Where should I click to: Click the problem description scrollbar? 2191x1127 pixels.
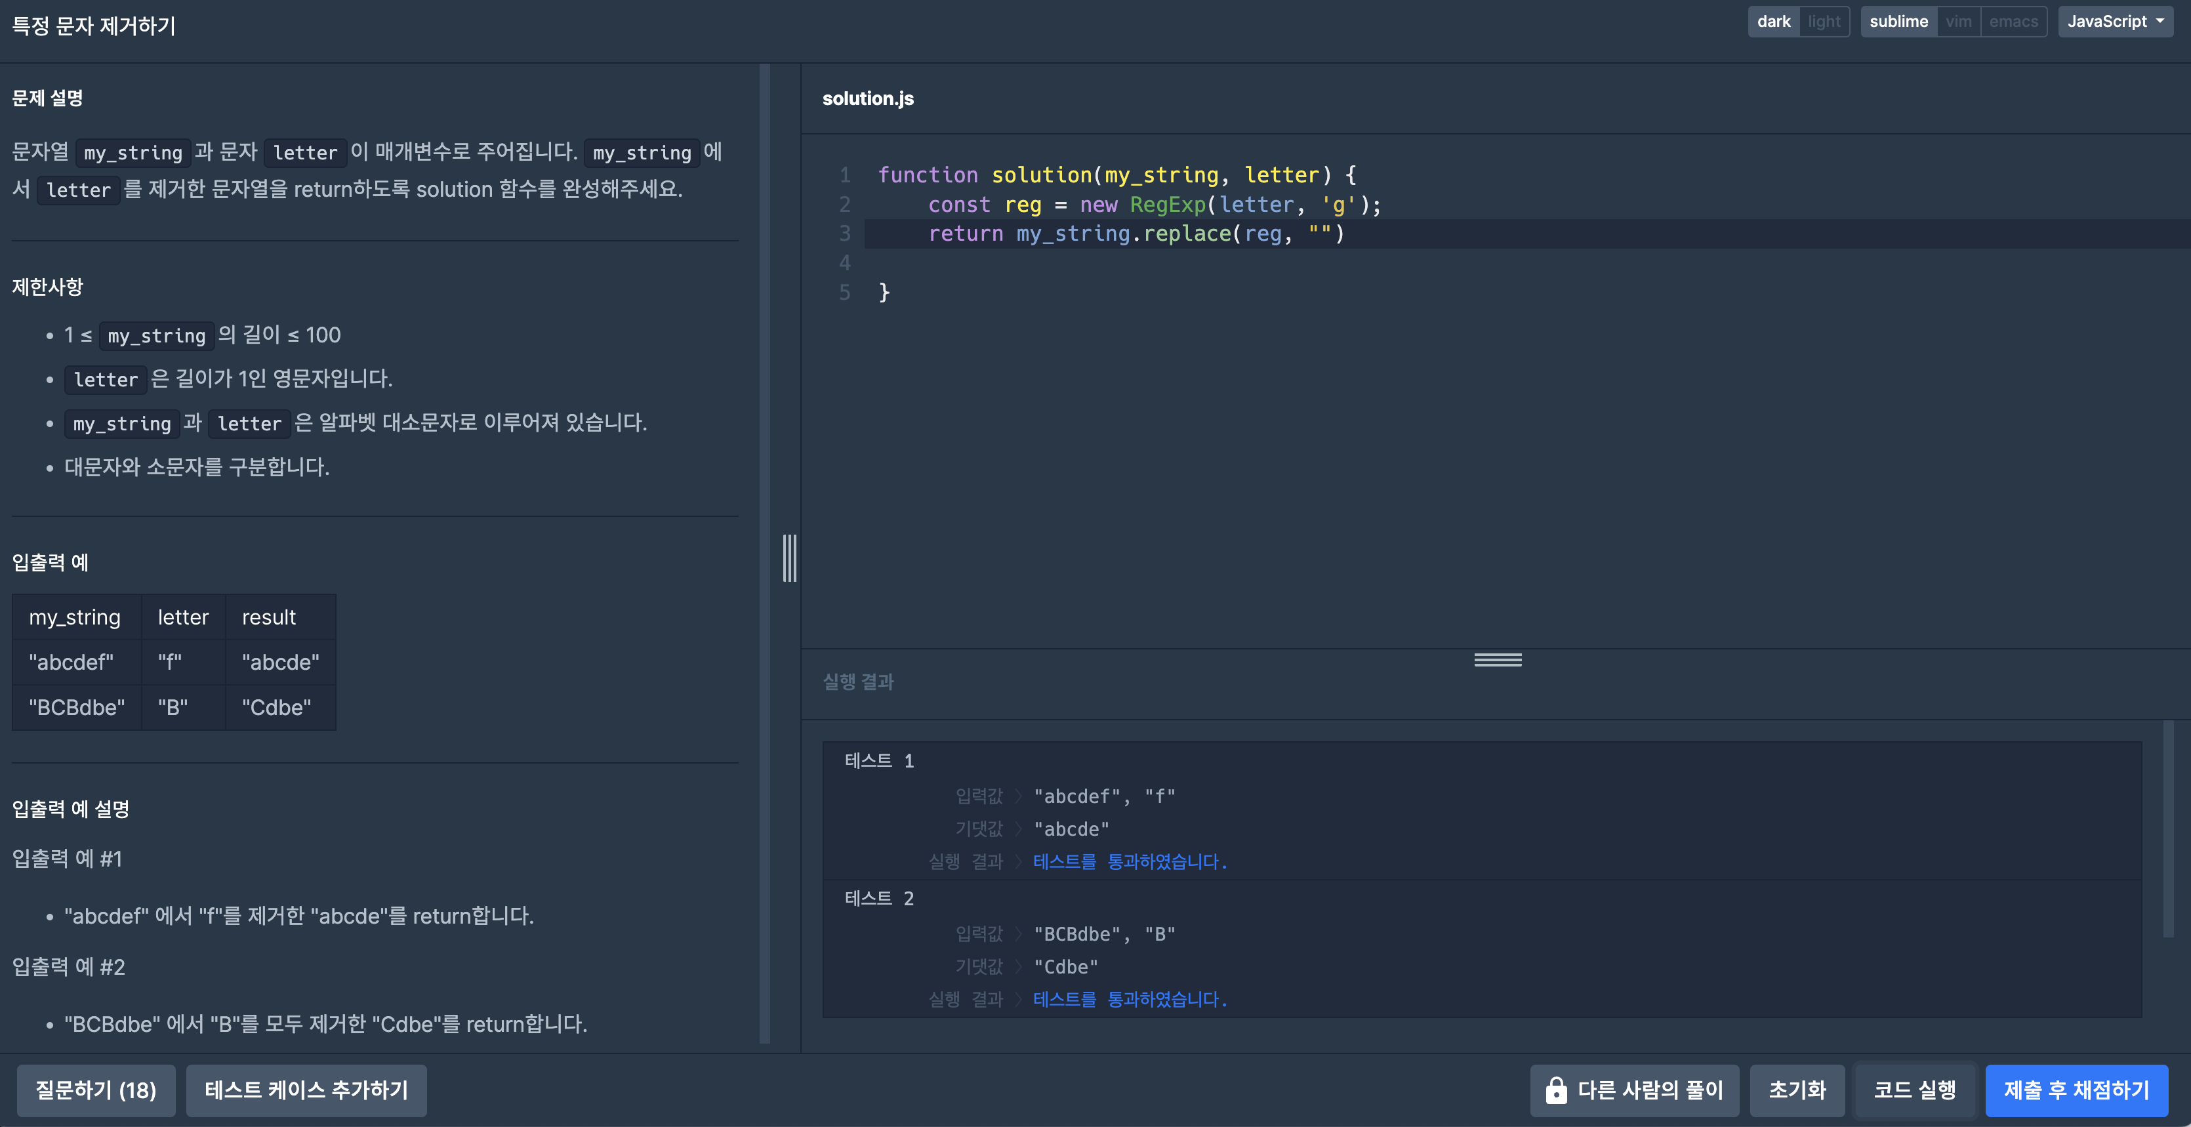pyautogui.click(x=764, y=553)
